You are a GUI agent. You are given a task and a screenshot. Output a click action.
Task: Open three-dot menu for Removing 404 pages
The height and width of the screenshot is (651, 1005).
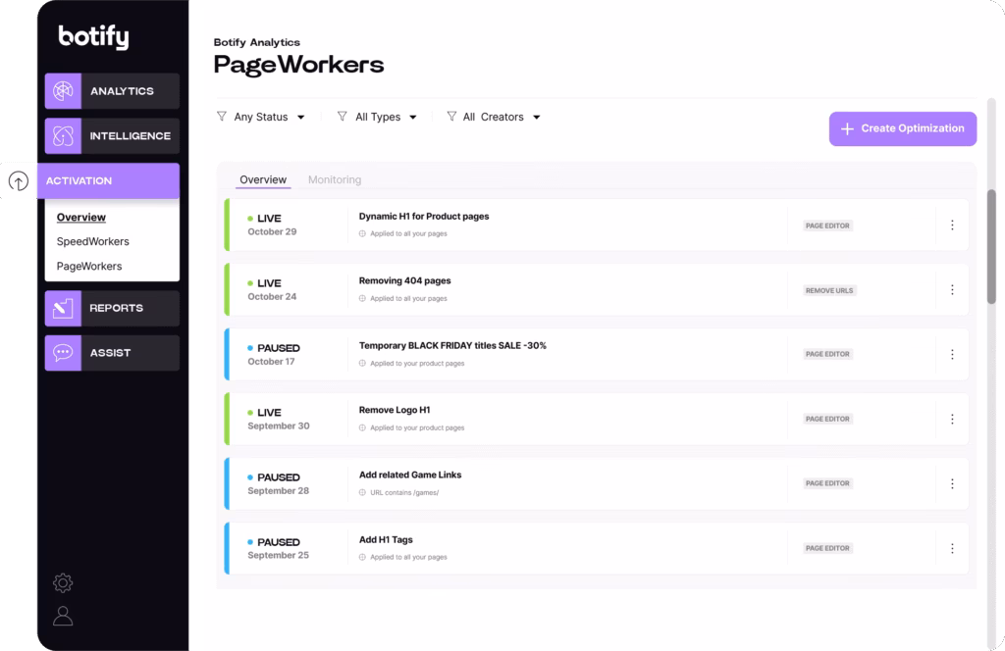click(x=951, y=290)
